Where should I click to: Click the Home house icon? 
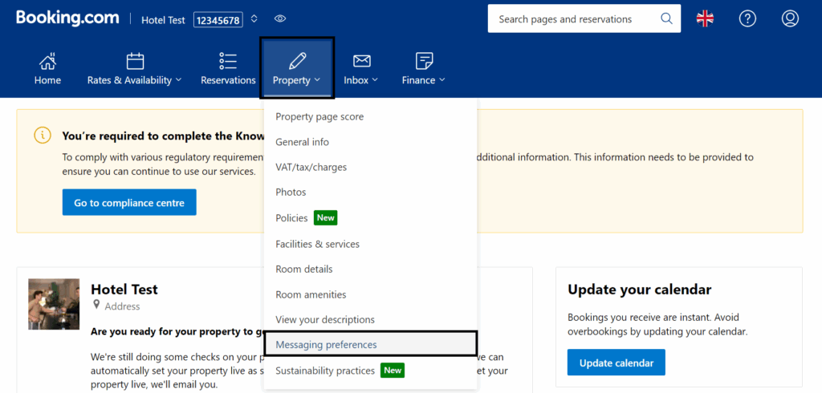(x=47, y=61)
